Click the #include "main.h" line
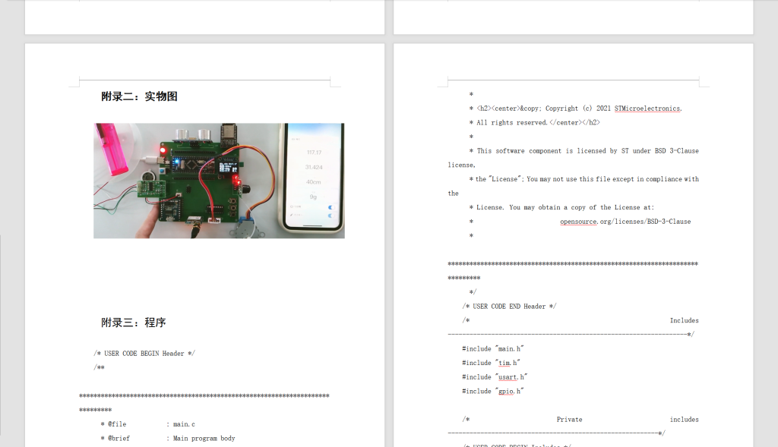Image resolution: width=778 pixels, height=447 pixels. [x=493, y=349]
